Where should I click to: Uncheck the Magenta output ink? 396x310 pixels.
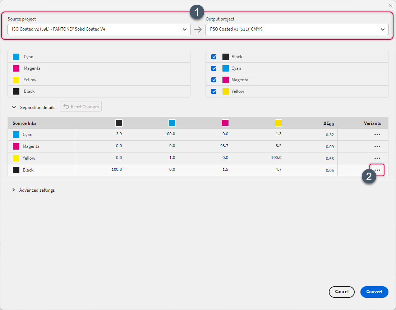pyautogui.click(x=214, y=79)
